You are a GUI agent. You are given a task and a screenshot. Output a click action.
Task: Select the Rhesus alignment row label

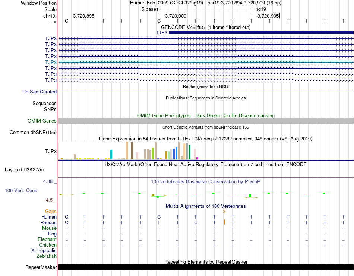click(x=48, y=222)
